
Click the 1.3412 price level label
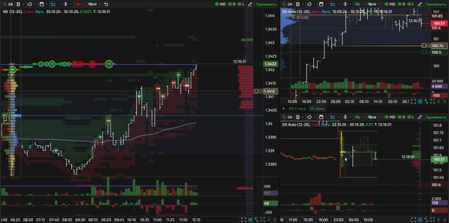coord(271,91)
